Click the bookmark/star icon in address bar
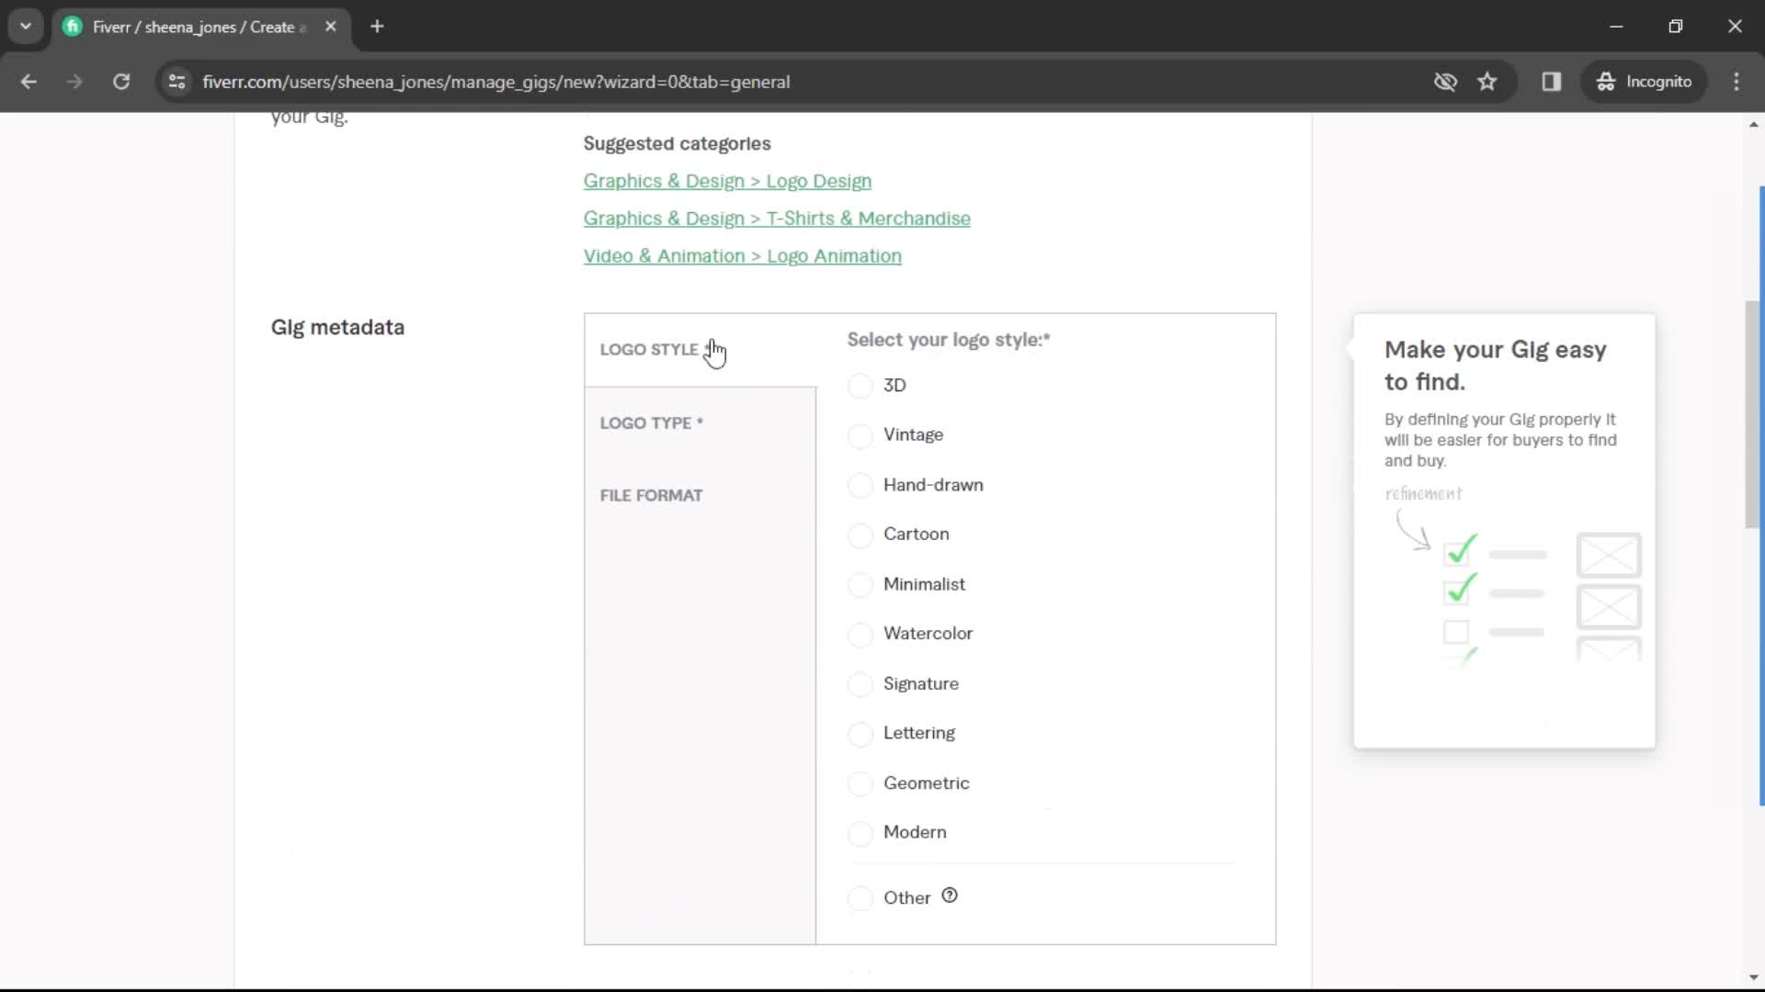Viewport: 1765px width, 992px height. point(1488,81)
